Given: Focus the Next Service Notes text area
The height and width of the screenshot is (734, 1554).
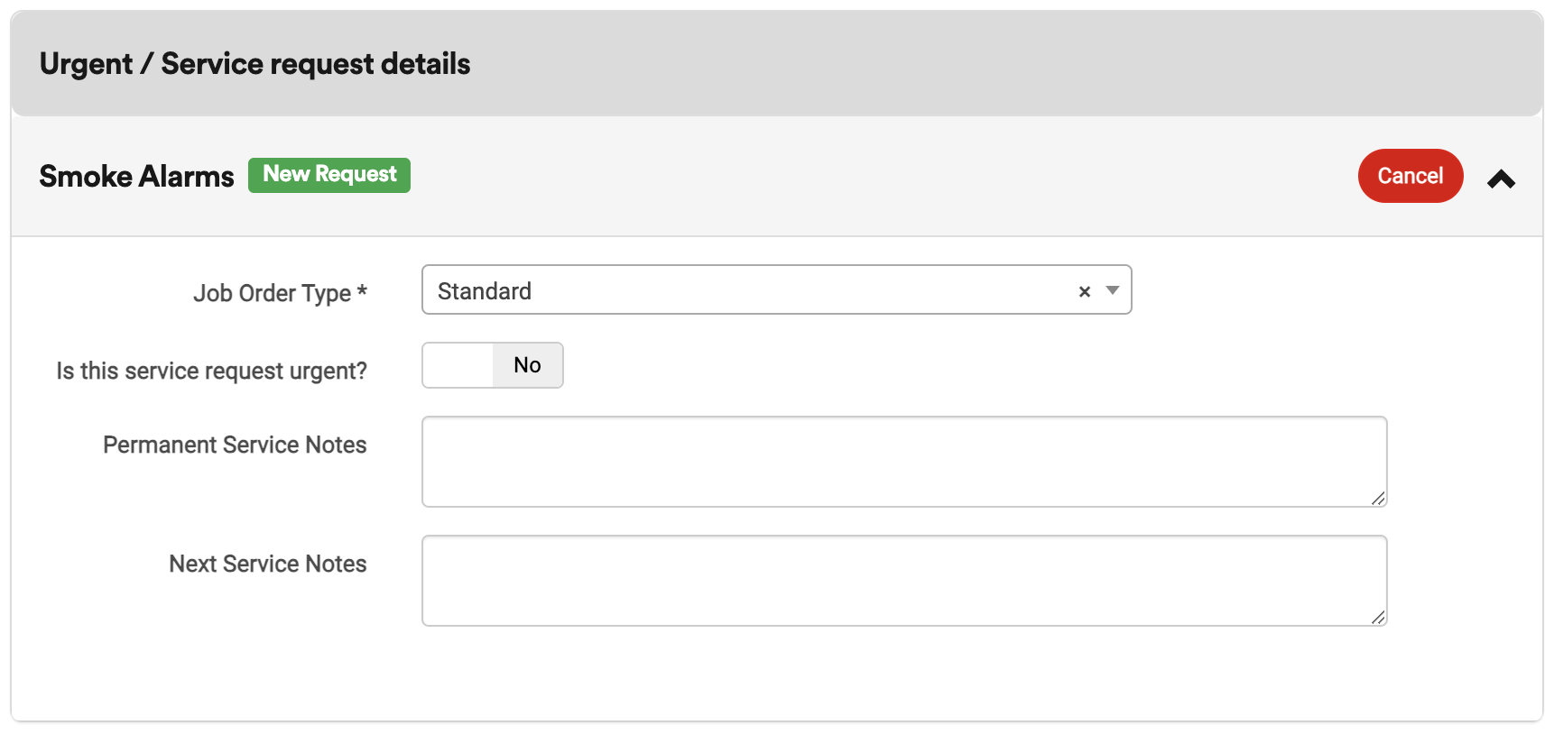Looking at the screenshot, I should click(904, 581).
